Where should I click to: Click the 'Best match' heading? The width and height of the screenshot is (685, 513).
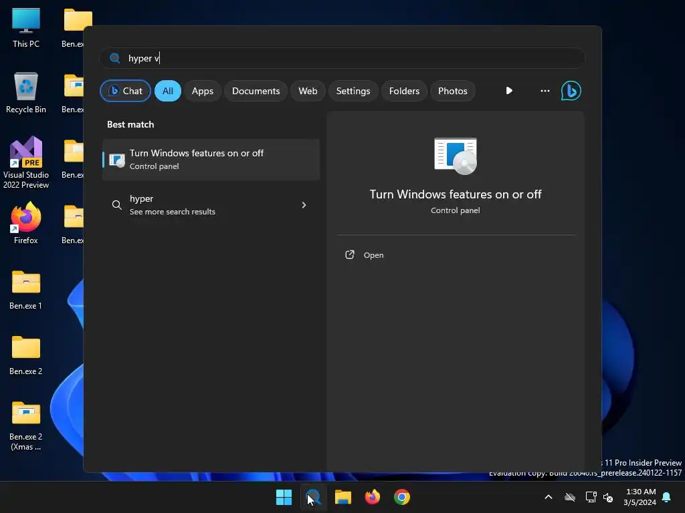pyautogui.click(x=130, y=124)
